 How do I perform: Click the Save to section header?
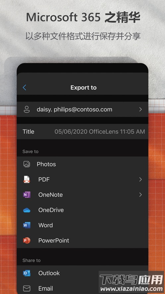tap(31, 151)
